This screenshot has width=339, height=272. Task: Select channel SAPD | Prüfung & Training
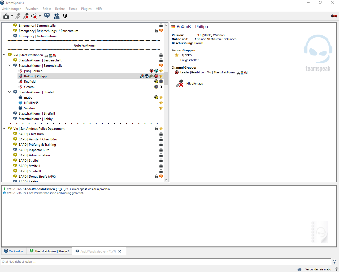click(37, 145)
